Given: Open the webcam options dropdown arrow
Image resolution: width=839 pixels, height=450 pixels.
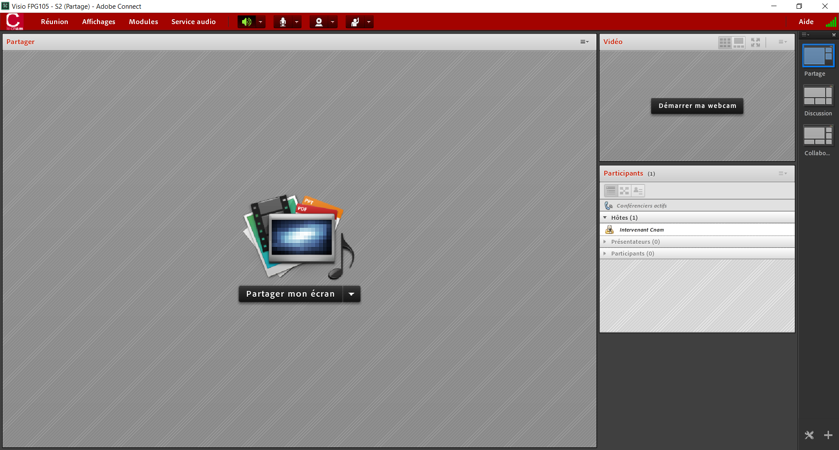Looking at the screenshot, I should 333,22.
